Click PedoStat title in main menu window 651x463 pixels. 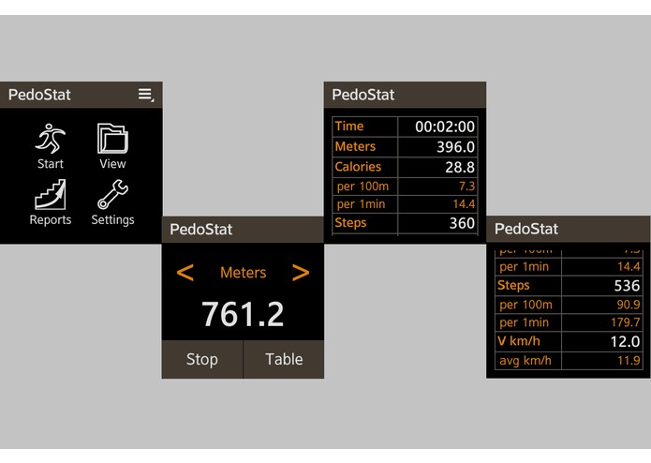pos(39,95)
